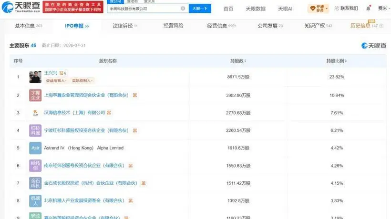Click the 3.83% holding ratio cell
The height and width of the screenshot is (219, 391).
tap(337, 200)
